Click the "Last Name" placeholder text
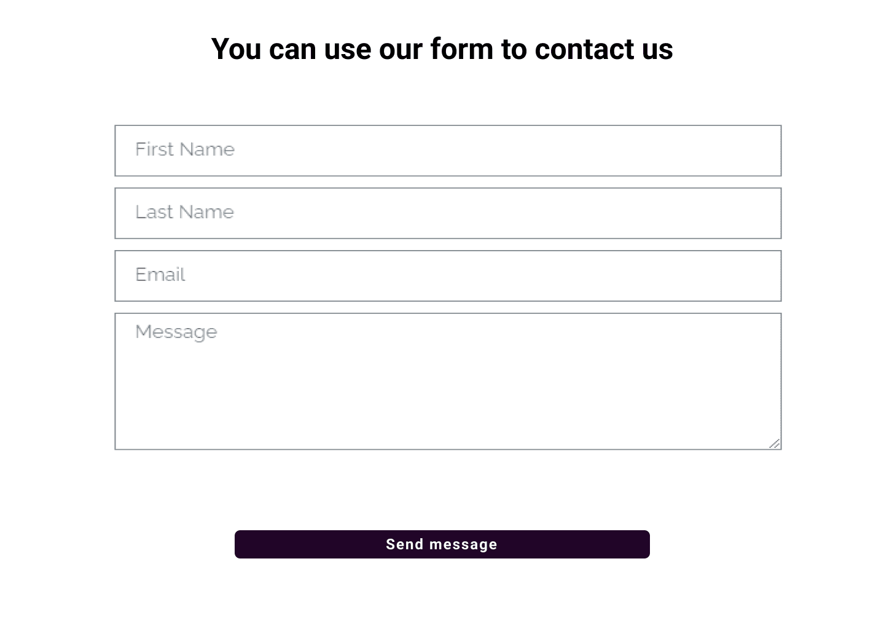Image resolution: width=884 pixels, height=623 pixels. click(x=184, y=212)
